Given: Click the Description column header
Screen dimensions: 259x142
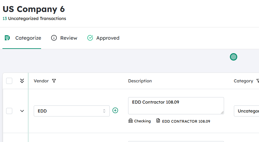Looking at the screenshot, I should tap(140, 81).
